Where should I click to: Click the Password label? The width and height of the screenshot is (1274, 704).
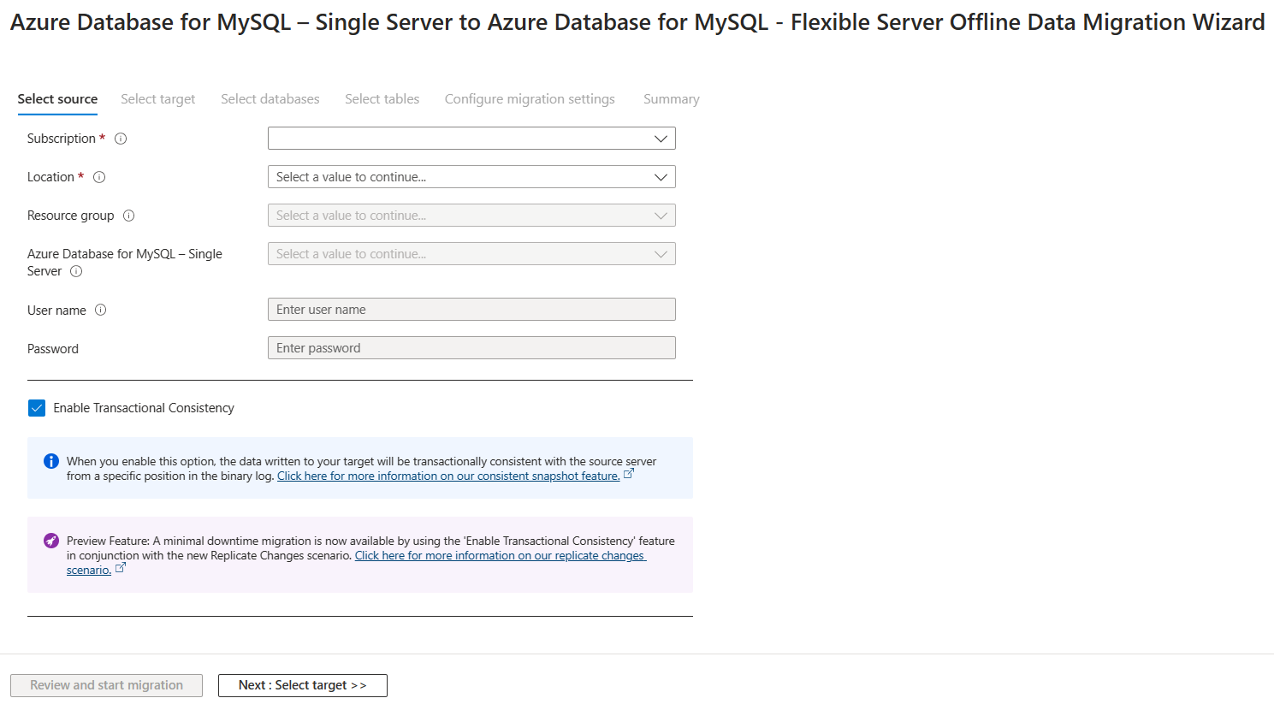coord(53,349)
